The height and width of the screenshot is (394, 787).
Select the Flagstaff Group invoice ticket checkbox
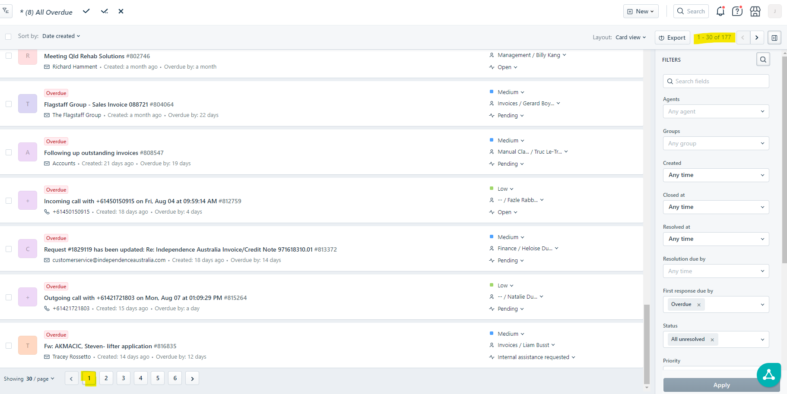coord(8,104)
